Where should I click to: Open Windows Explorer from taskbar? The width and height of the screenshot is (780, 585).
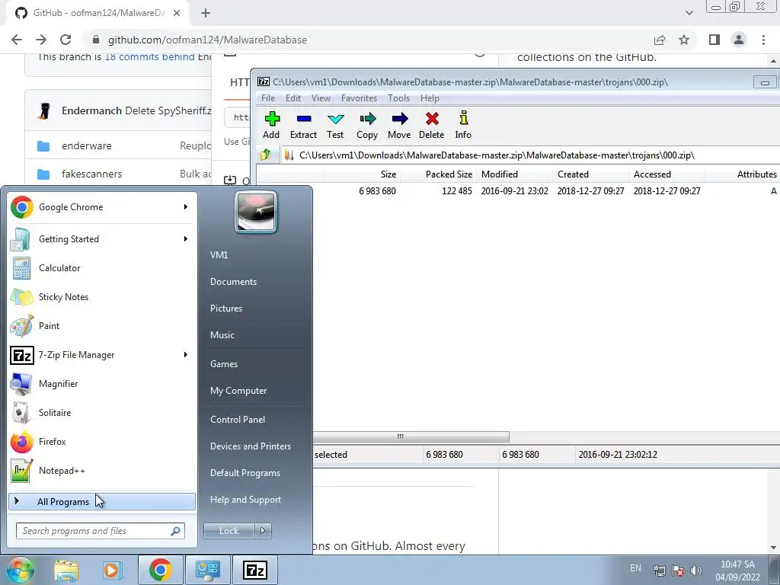[x=66, y=571]
